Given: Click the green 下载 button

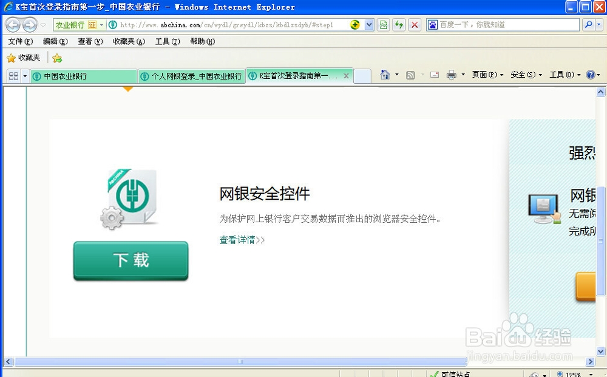Looking at the screenshot, I should (131, 260).
